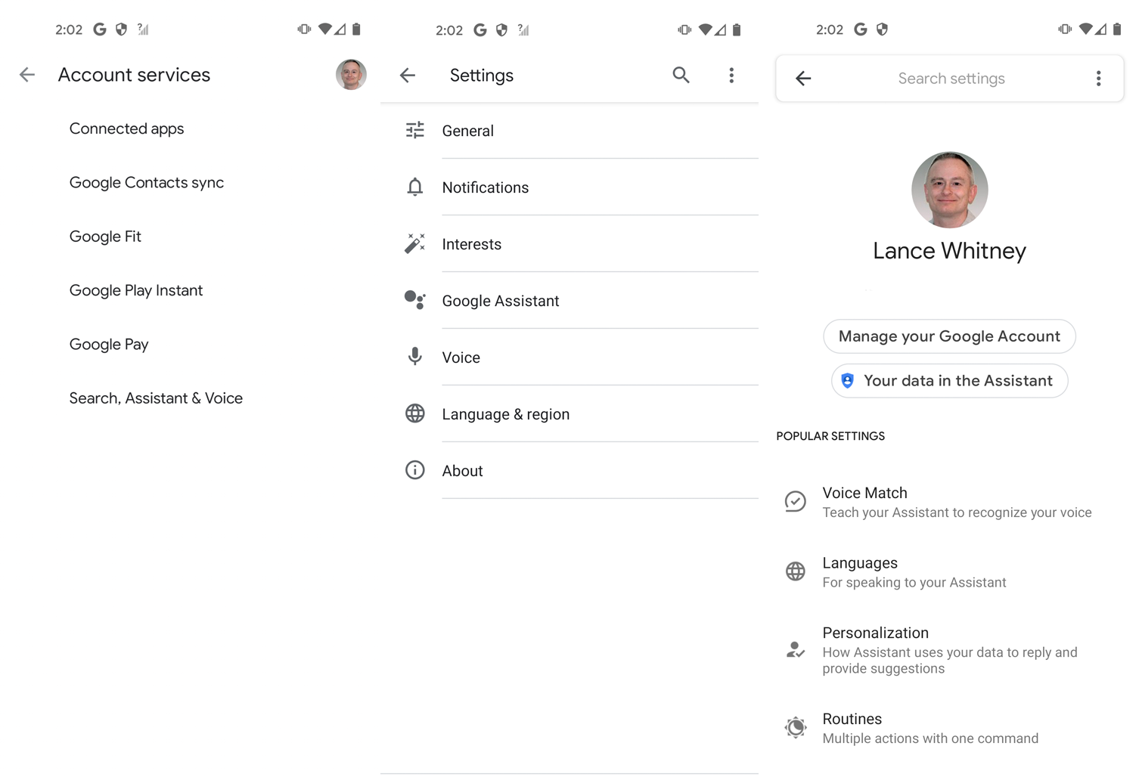Open Interests settings
The width and height of the screenshot is (1139, 777).
(569, 244)
